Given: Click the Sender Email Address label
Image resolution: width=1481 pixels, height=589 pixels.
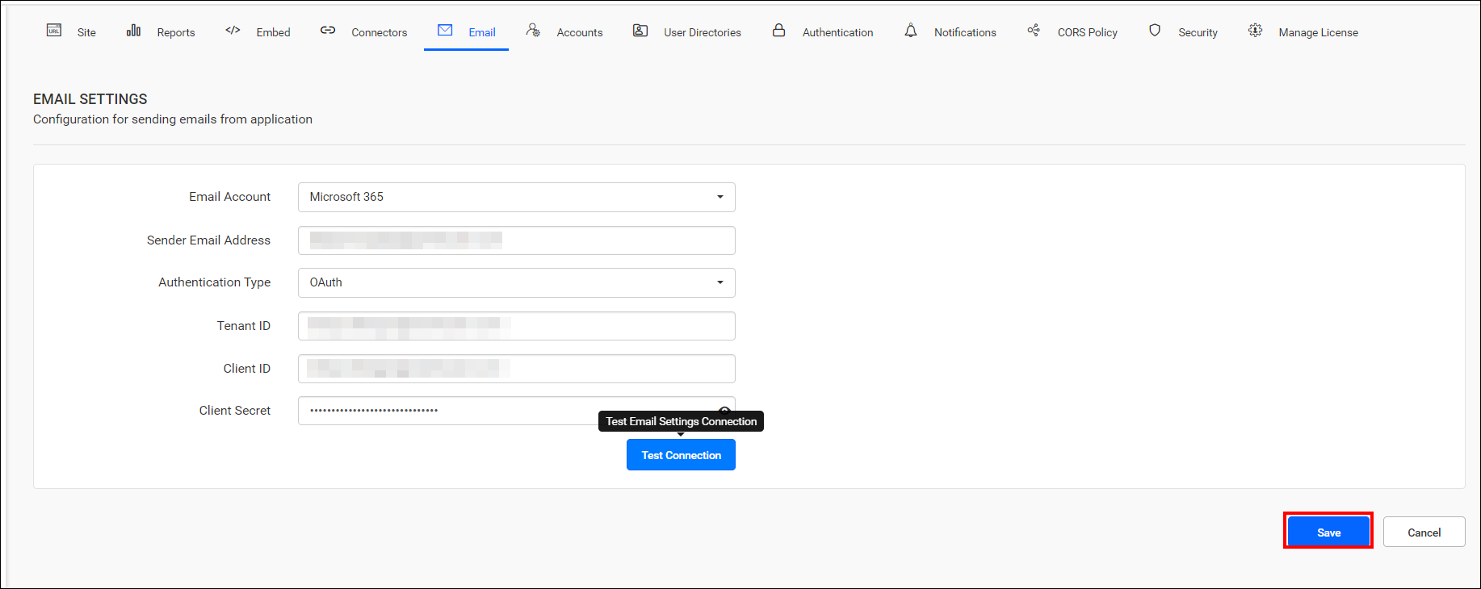Looking at the screenshot, I should coord(208,240).
